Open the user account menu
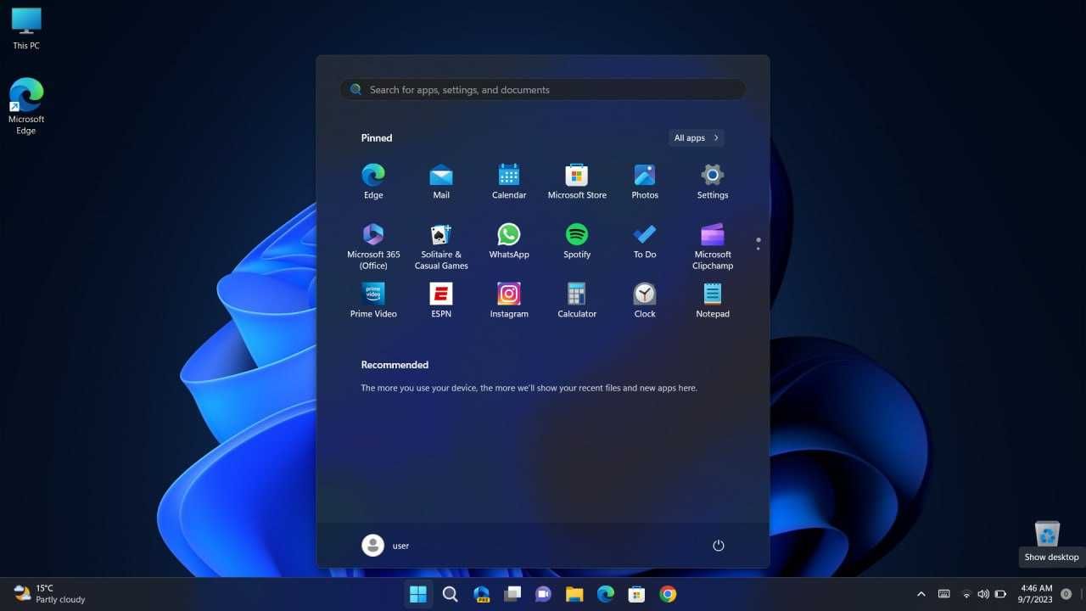 point(386,546)
